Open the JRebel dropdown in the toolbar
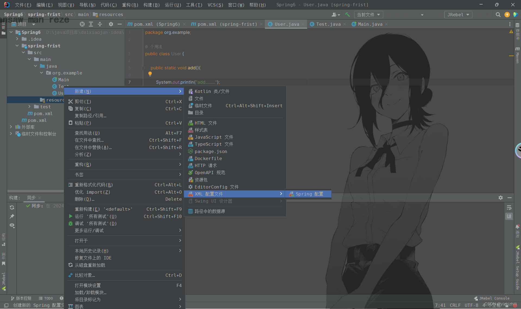521x309 pixels. click(x=458, y=15)
